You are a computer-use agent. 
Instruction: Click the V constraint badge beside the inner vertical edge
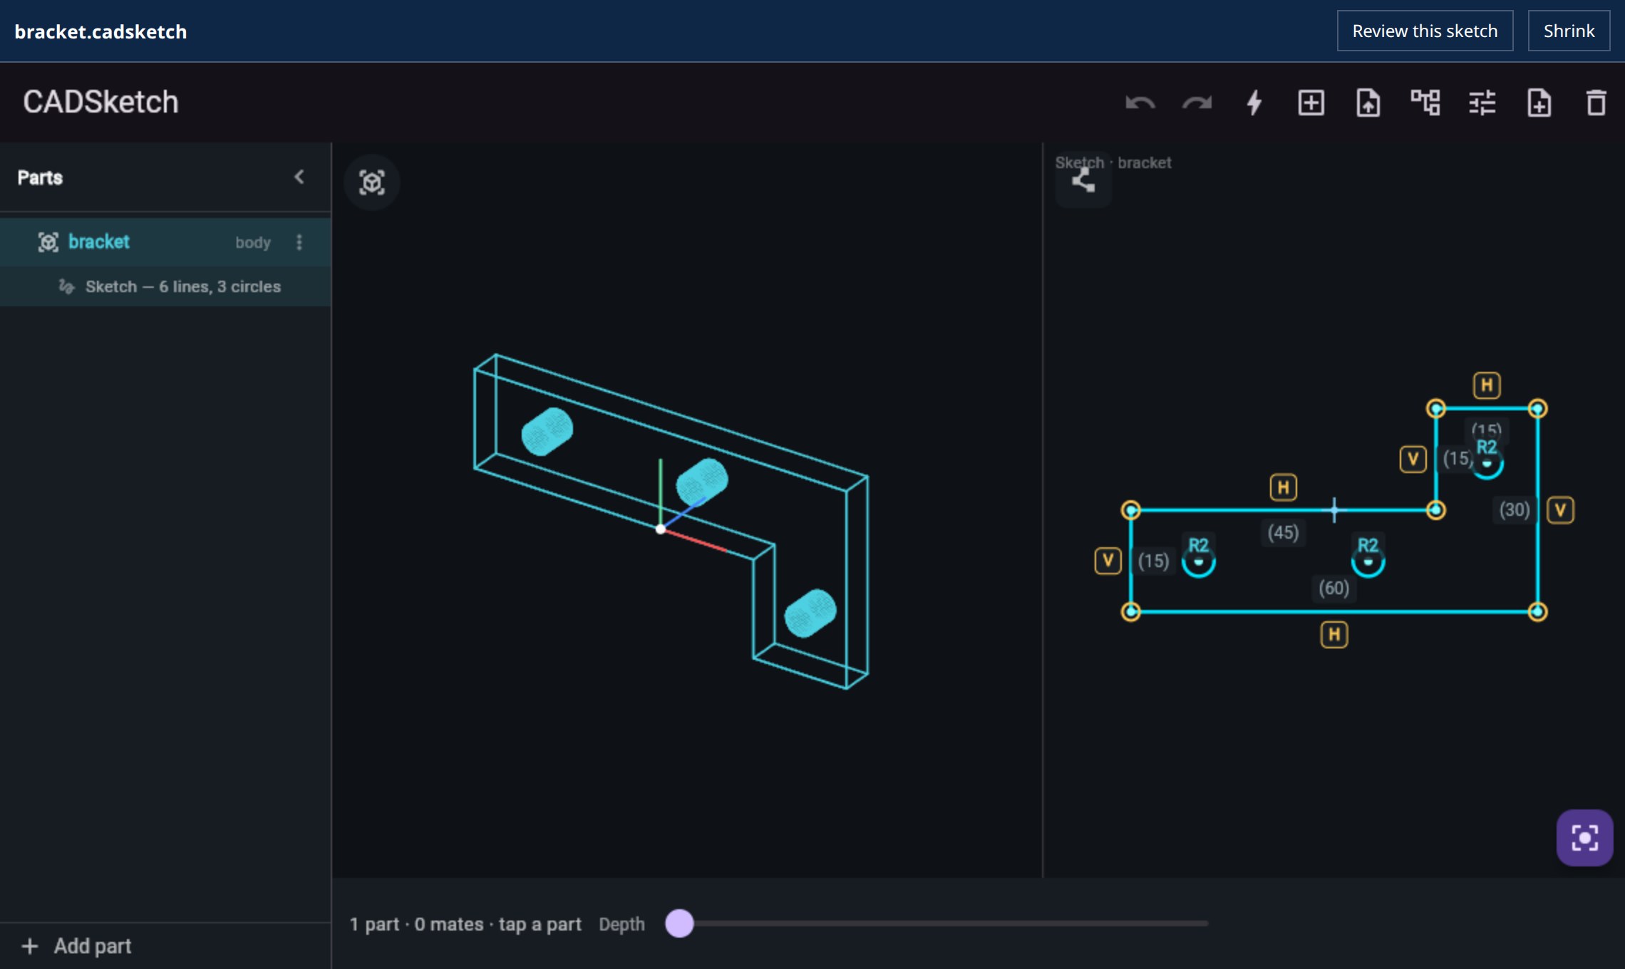[1413, 459]
